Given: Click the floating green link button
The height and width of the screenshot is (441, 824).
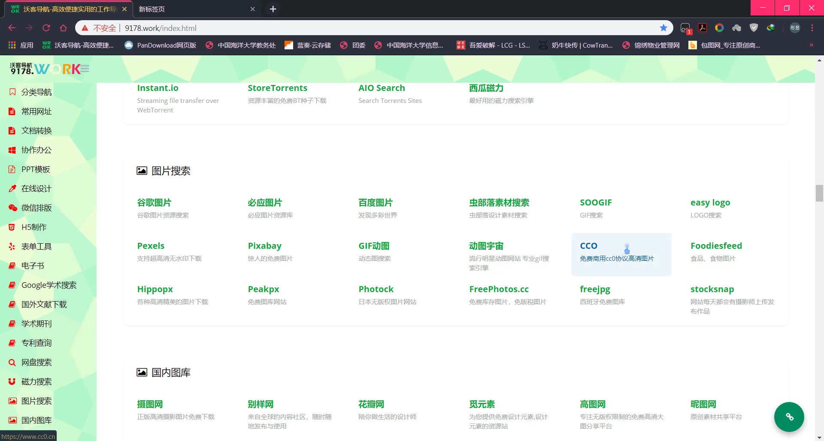Looking at the screenshot, I should (x=789, y=417).
